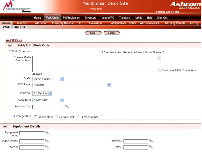Image resolution: width=202 pixels, height=160 pixels.
Task: Open the Work Order List link
Action: (x=14, y=40)
